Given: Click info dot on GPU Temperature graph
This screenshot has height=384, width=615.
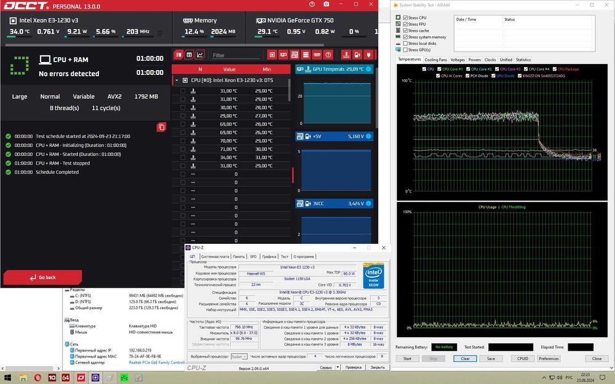Looking at the screenshot, I should point(368,69).
